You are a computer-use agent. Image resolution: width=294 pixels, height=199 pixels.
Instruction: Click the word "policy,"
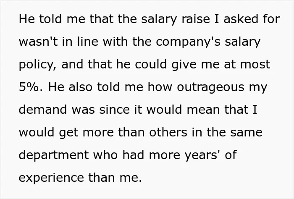coord(37,65)
